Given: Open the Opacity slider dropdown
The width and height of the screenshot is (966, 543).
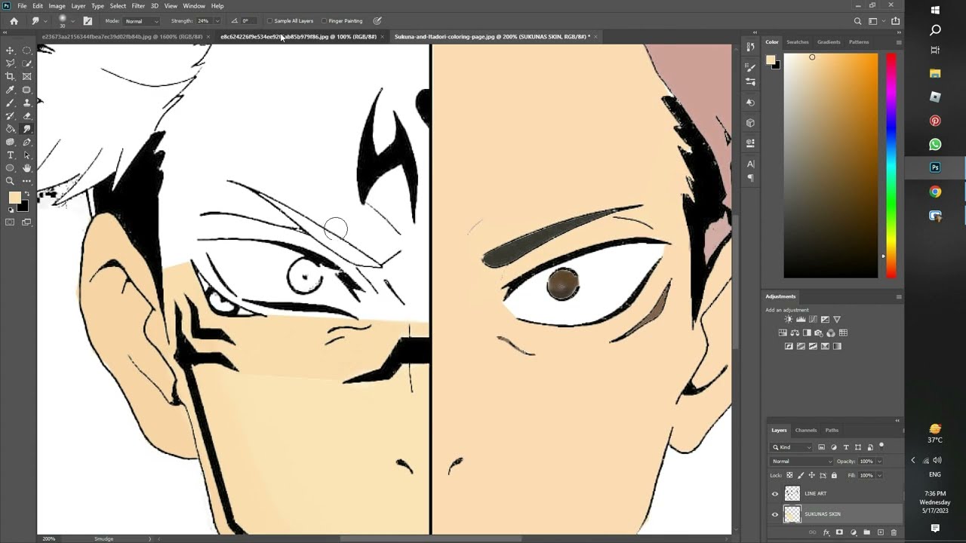Looking at the screenshot, I should pyautogui.click(x=879, y=462).
